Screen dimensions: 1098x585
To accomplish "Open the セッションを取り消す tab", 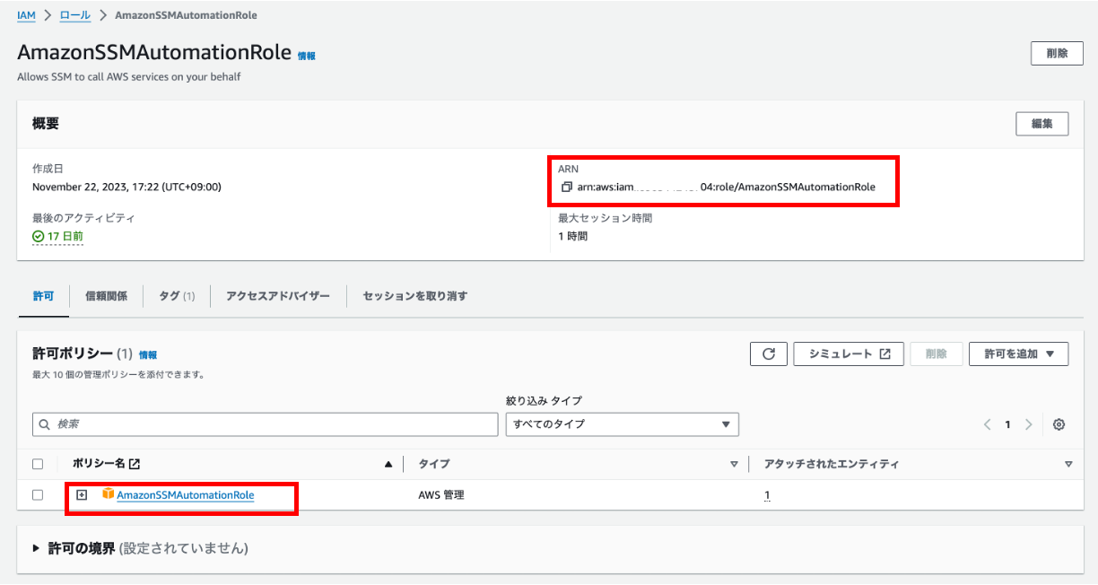I will [415, 296].
